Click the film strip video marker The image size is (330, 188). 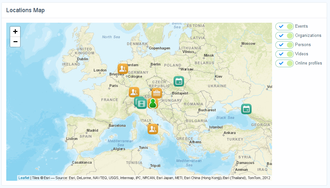pyautogui.click(x=141, y=104)
